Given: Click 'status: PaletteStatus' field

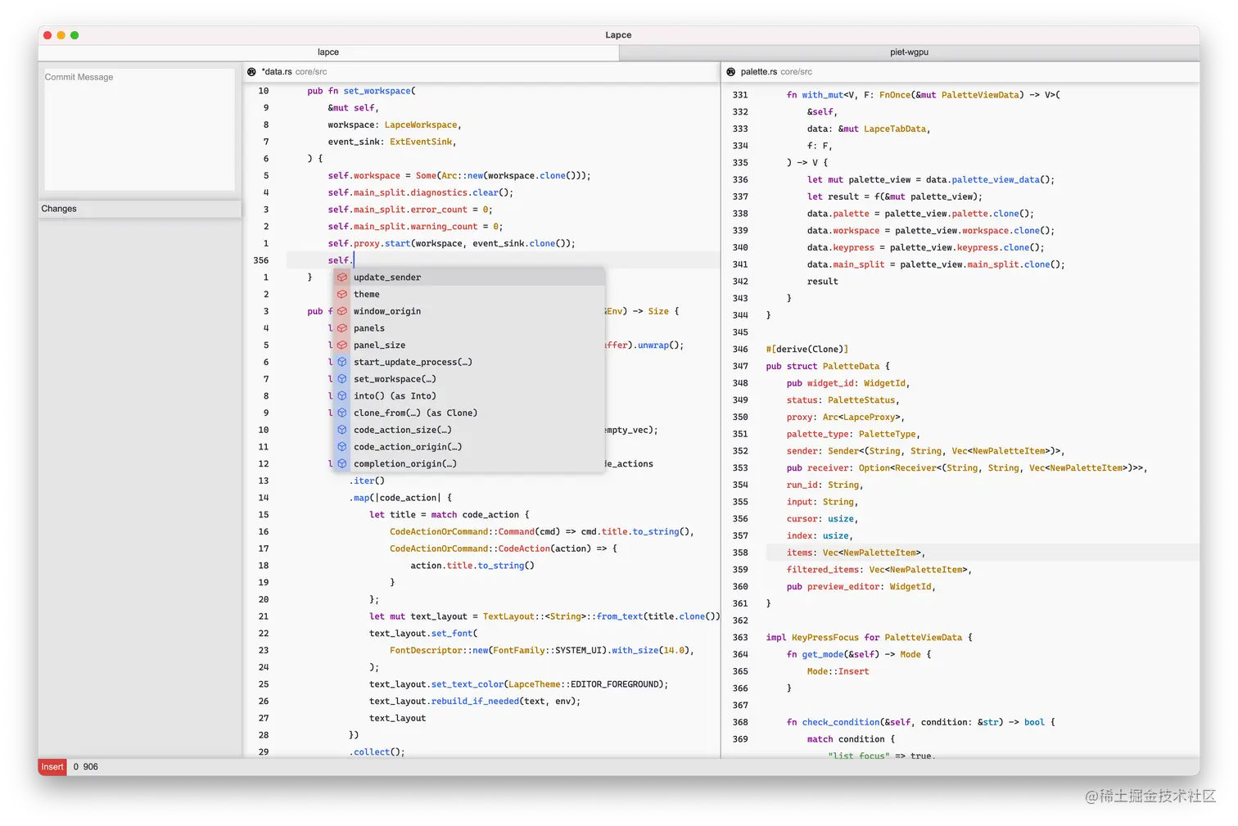Looking at the screenshot, I should 843,400.
